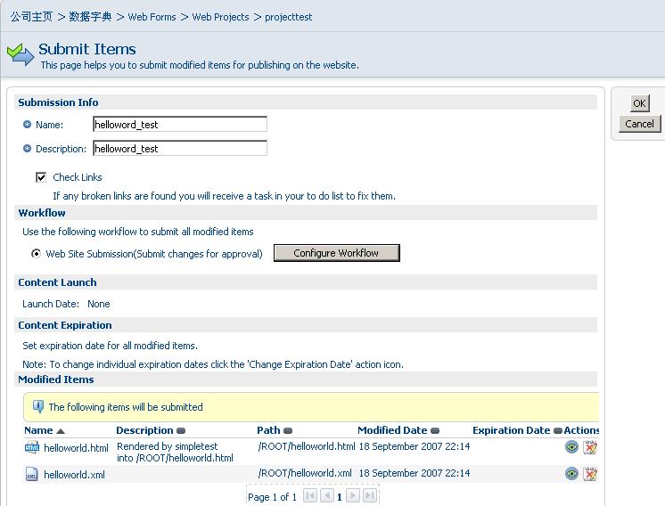Select the Web Site Submission radio button
The height and width of the screenshot is (506, 665).
tap(36, 253)
